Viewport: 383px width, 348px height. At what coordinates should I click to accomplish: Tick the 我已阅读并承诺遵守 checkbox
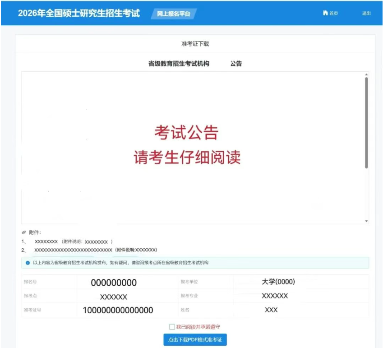click(x=172, y=327)
